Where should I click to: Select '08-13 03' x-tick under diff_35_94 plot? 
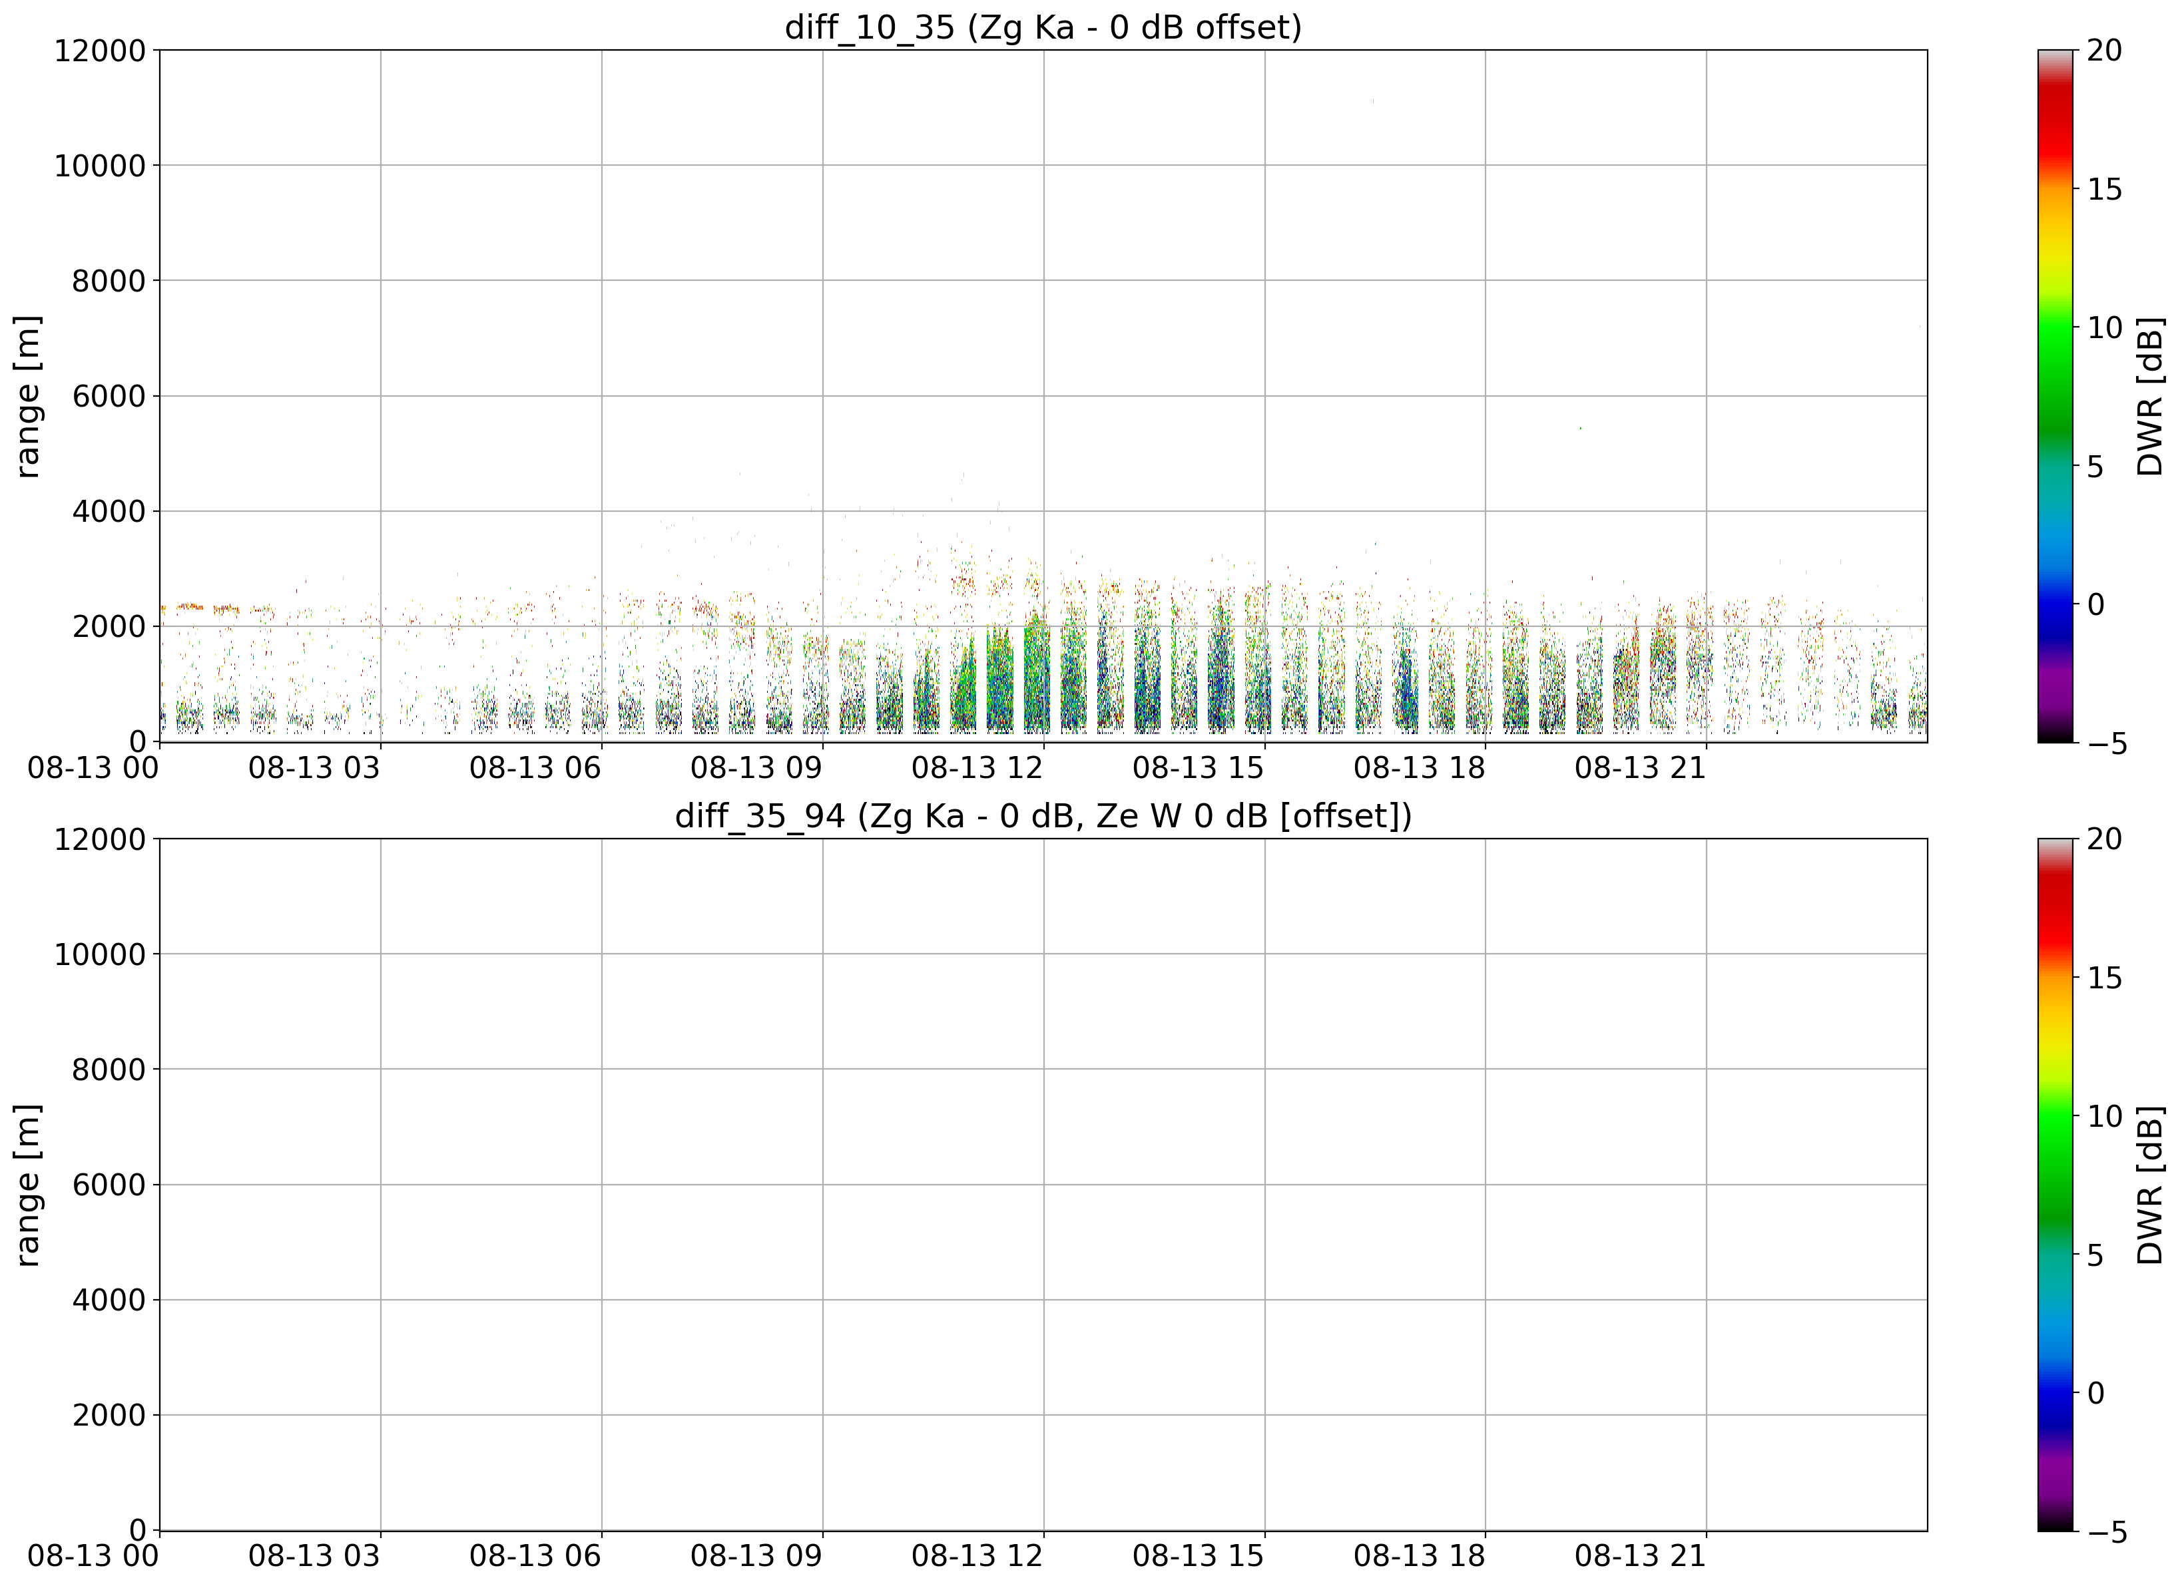tap(314, 1556)
